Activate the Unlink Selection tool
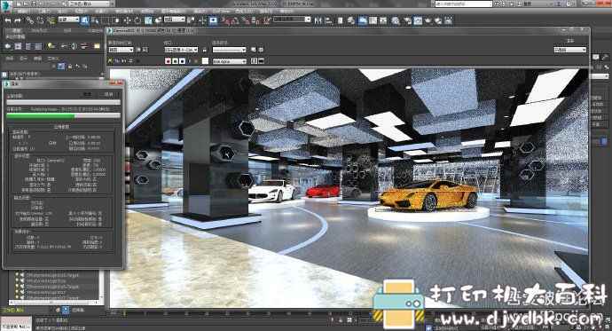612x331 pixels. click(x=40, y=20)
